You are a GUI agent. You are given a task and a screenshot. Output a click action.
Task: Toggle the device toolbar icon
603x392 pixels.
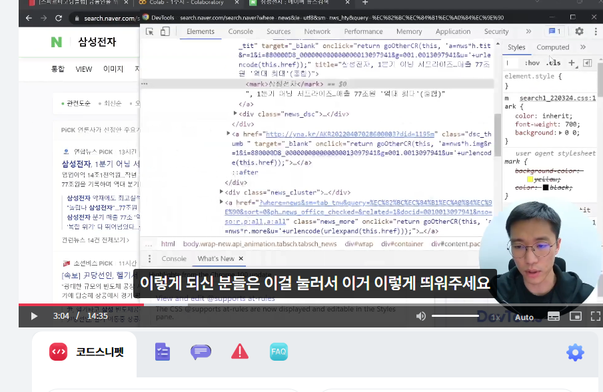(x=165, y=31)
